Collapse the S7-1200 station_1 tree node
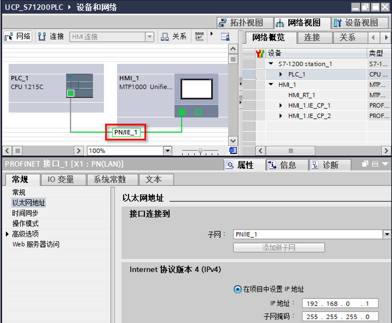This screenshot has height=323, width=392. 271,64
